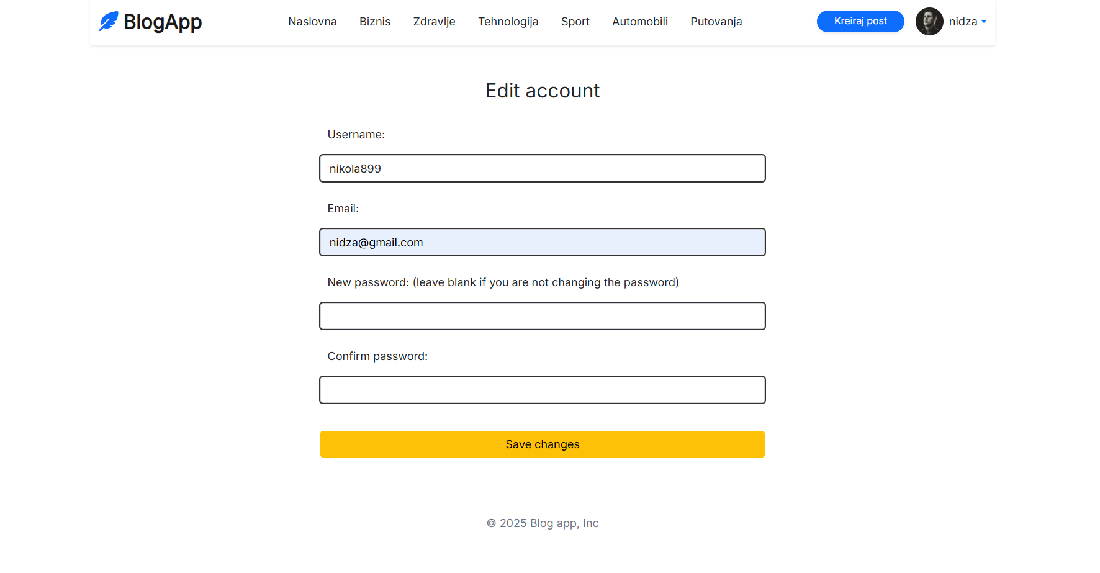Focus the Username field containing nikola899
Viewport: 1100px width, 573px height.
coord(542,168)
